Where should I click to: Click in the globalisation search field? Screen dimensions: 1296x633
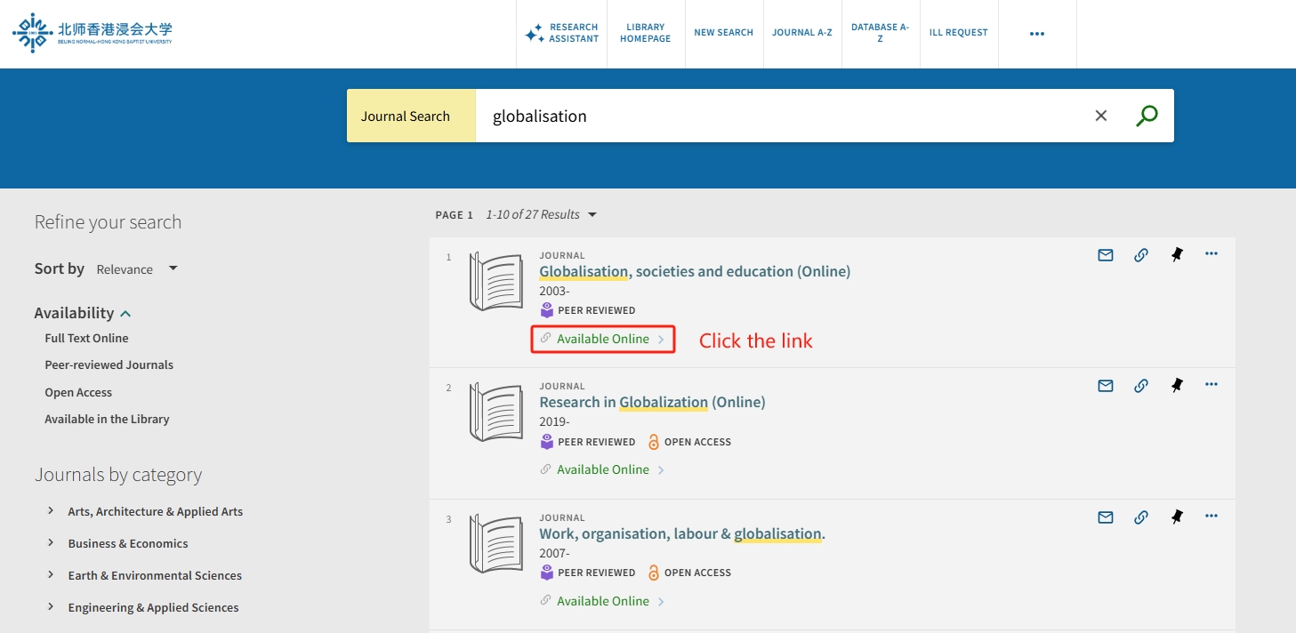[774, 116]
